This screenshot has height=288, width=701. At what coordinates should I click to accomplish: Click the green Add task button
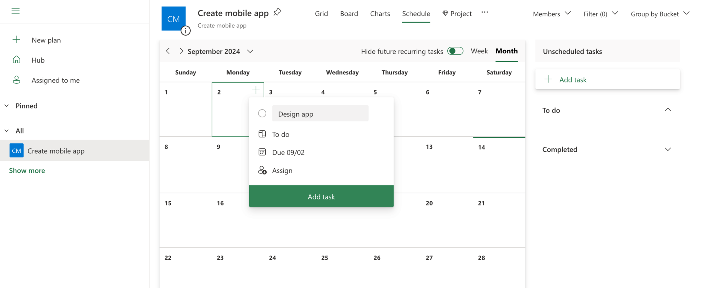point(321,196)
